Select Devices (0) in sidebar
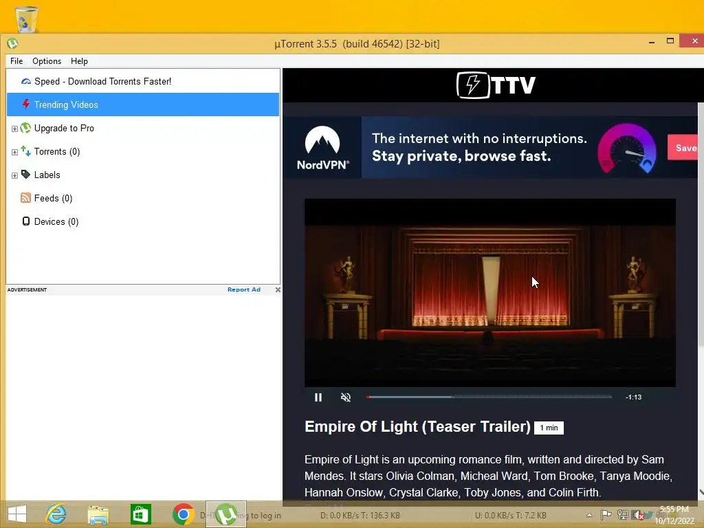The width and height of the screenshot is (704, 528). pyautogui.click(x=143, y=221)
